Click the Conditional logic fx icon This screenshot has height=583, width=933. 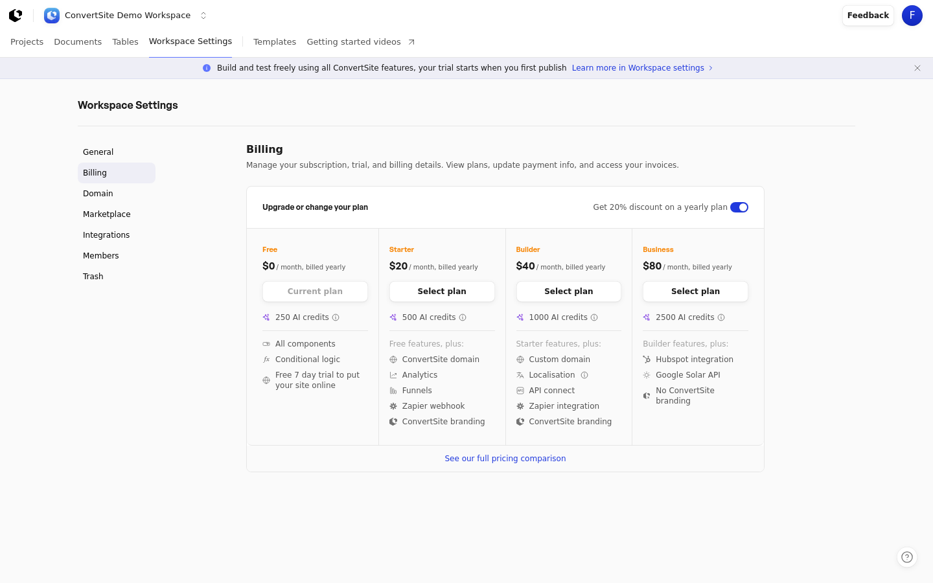266,360
